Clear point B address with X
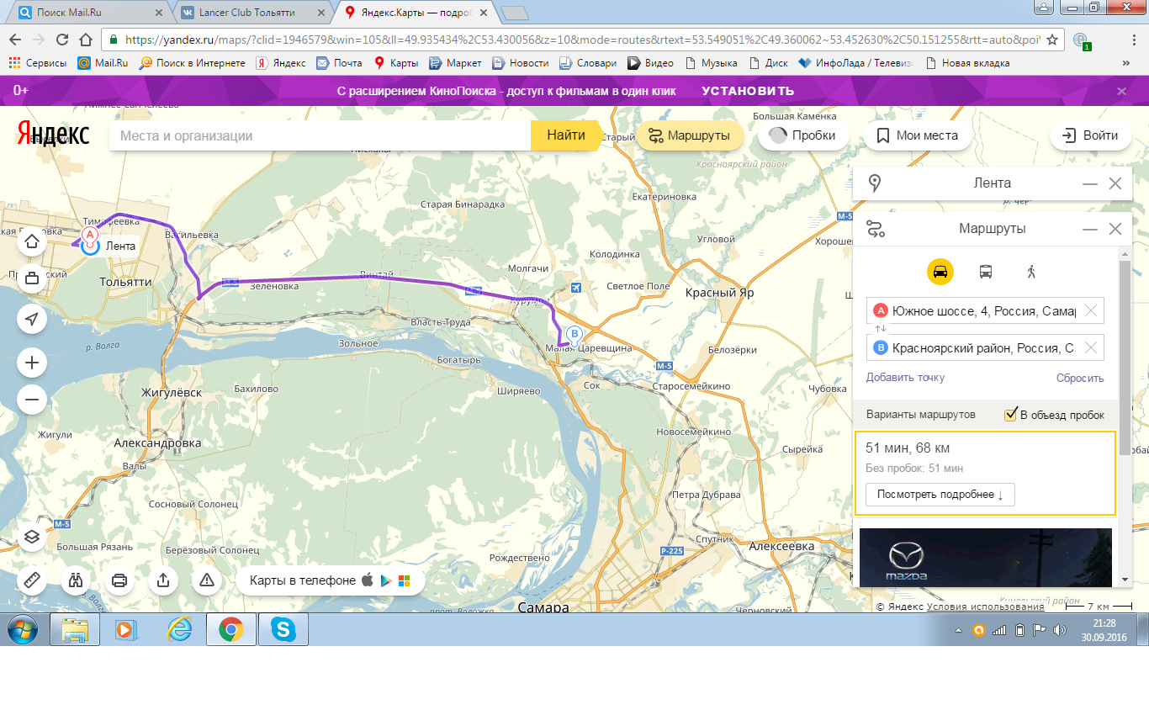This screenshot has width=1149, height=710. [1091, 347]
